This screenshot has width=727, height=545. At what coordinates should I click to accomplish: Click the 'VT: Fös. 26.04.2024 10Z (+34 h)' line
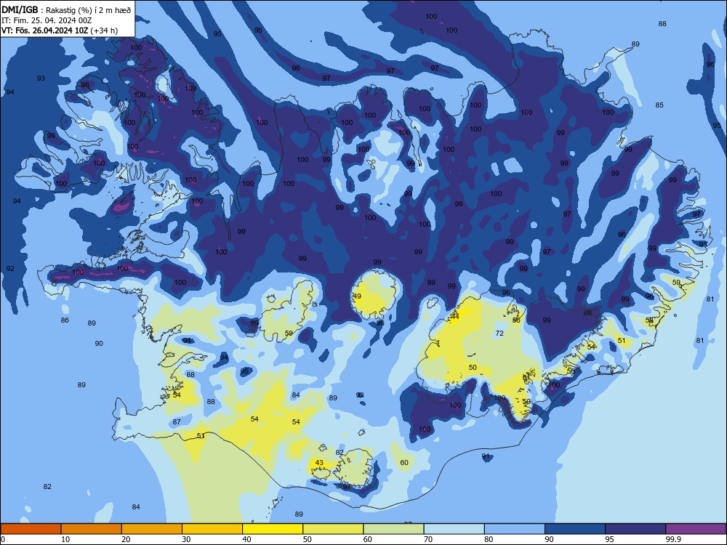pyautogui.click(x=60, y=31)
